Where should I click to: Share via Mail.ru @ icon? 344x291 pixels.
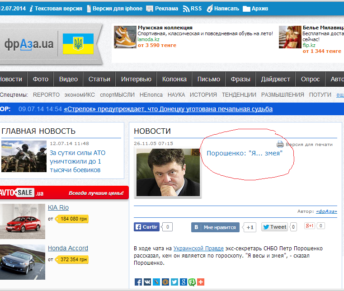tap(165, 282)
